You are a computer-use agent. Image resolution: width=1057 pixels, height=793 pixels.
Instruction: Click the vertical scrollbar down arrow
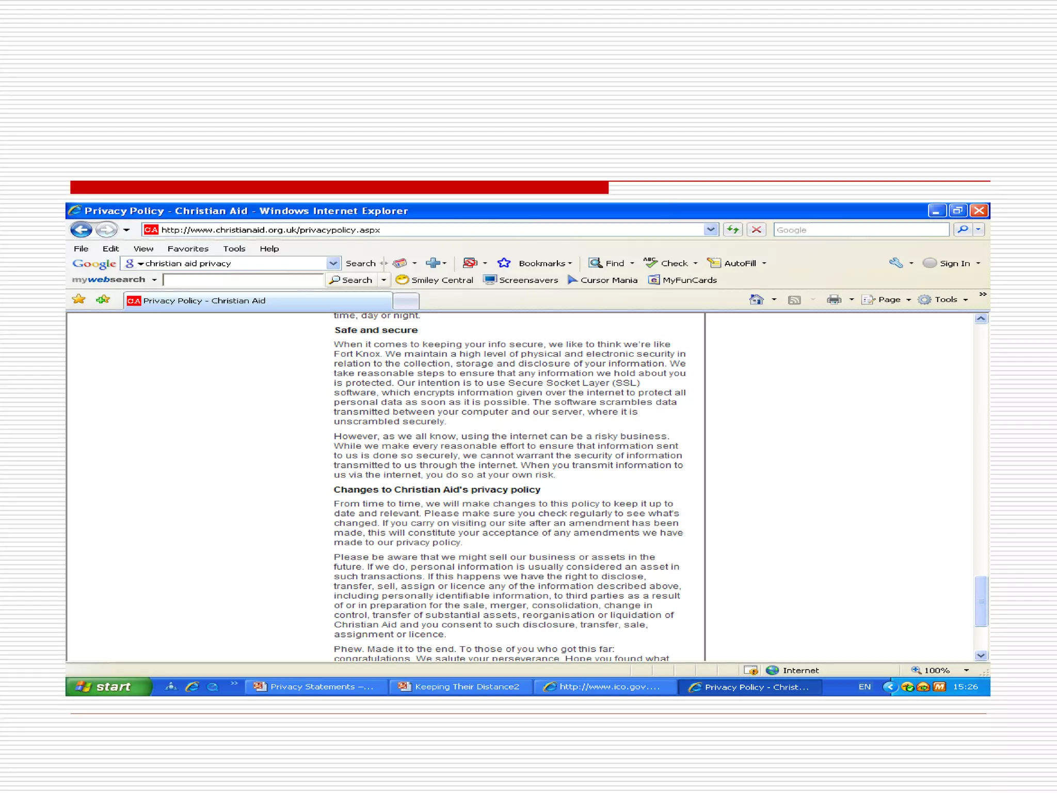pos(981,655)
